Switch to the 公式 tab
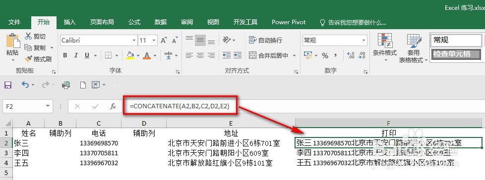 134,22
